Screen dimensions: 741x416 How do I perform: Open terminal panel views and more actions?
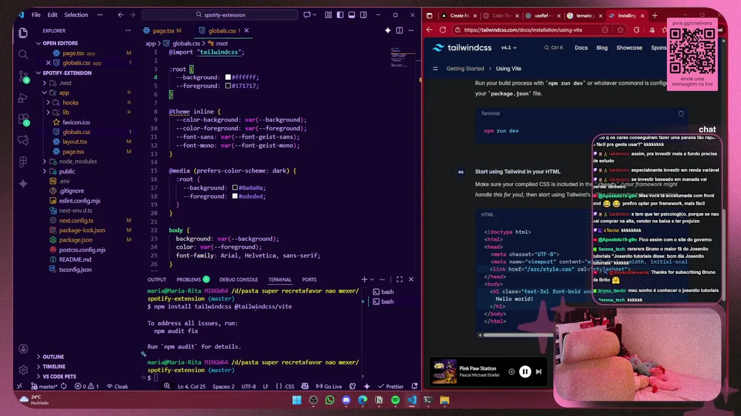coord(382,280)
